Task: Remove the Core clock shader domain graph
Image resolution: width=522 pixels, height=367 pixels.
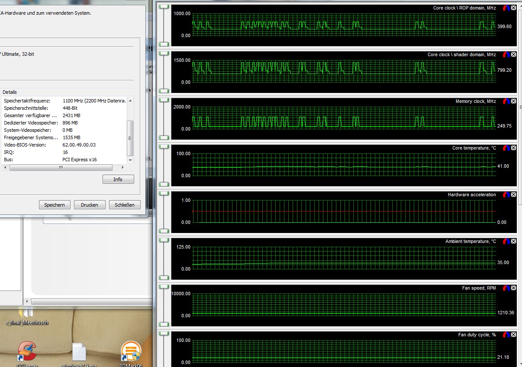Action: (x=513, y=54)
